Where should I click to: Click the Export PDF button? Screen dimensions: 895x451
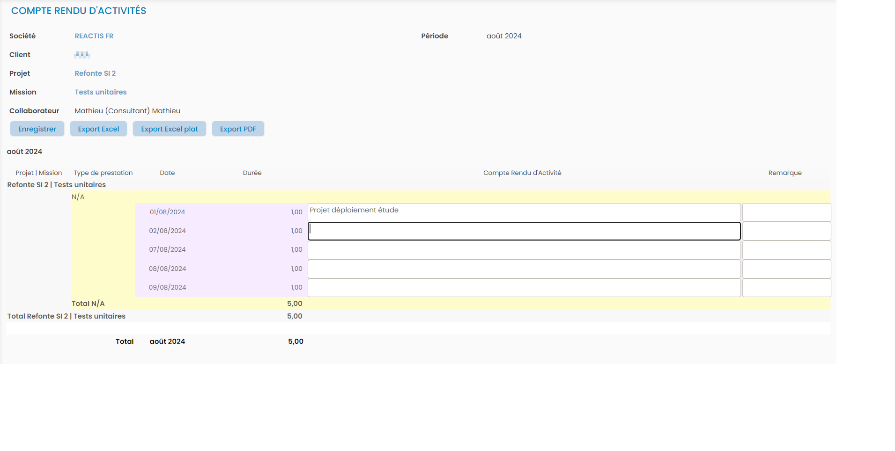click(238, 129)
